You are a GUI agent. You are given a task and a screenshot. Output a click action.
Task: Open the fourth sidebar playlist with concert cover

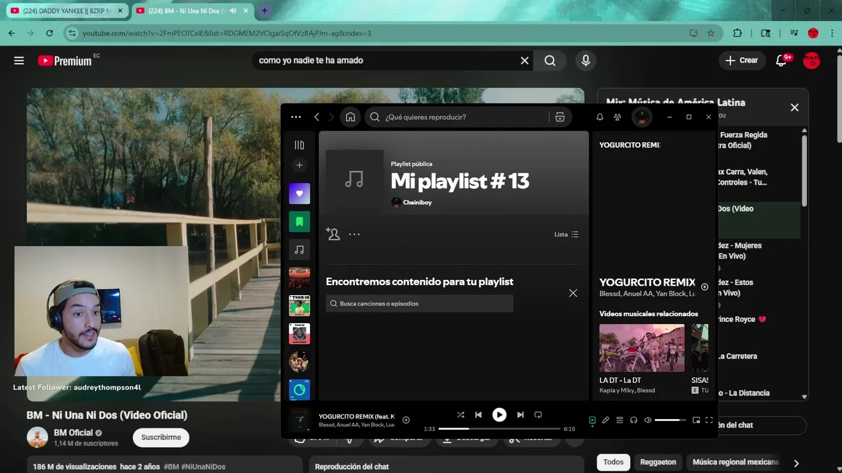(x=299, y=278)
